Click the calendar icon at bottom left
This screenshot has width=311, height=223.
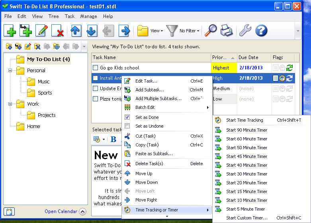(9, 212)
